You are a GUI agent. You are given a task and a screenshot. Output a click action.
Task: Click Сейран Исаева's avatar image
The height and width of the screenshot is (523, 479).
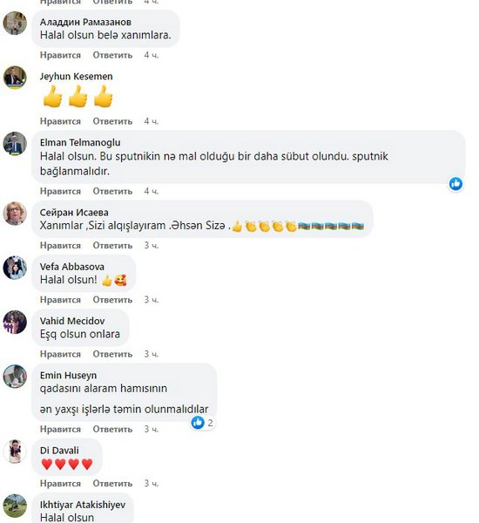[15, 214]
